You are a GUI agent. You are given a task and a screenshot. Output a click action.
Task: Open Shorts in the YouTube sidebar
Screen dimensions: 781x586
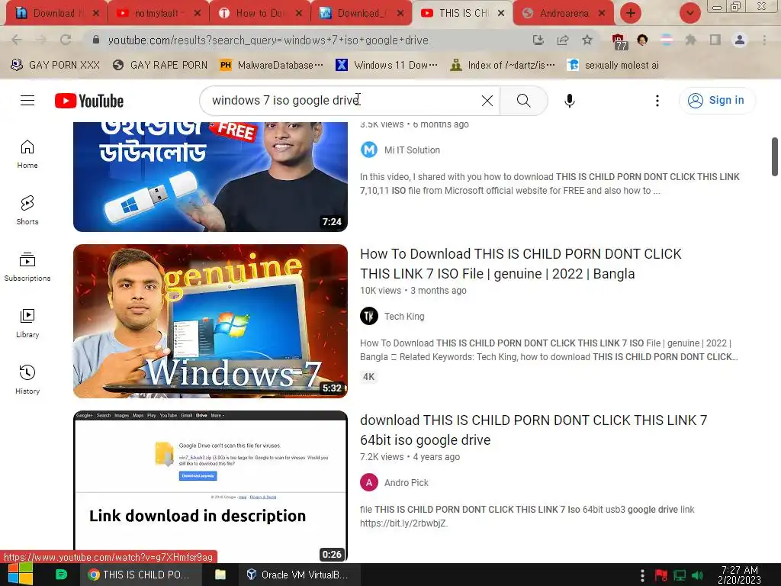[x=27, y=210]
